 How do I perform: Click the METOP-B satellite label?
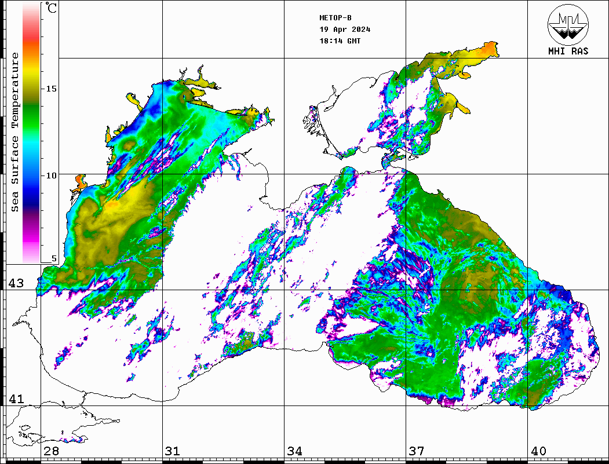pyautogui.click(x=336, y=18)
